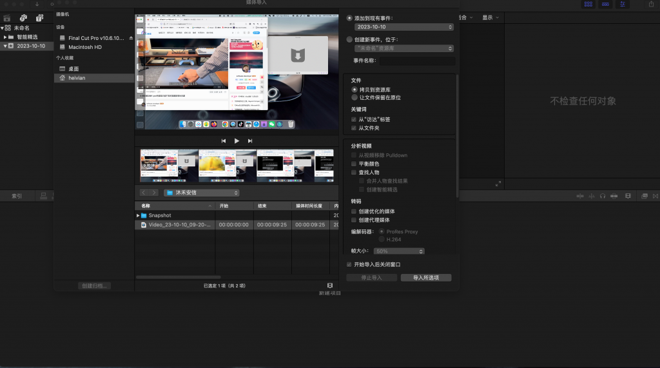Open the 沐禾安信 folder path dropdown
The width and height of the screenshot is (660, 368).
click(x=202, y=193)
